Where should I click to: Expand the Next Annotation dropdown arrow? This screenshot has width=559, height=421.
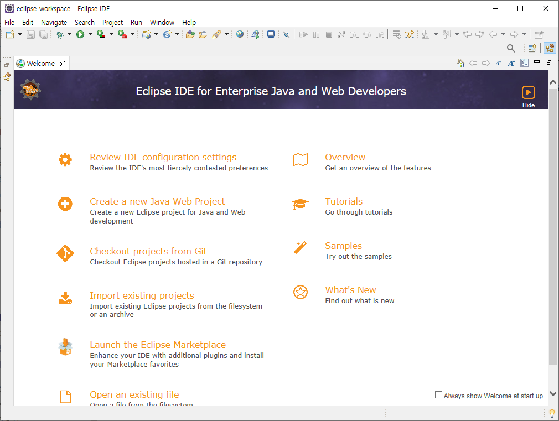point(436,35)
